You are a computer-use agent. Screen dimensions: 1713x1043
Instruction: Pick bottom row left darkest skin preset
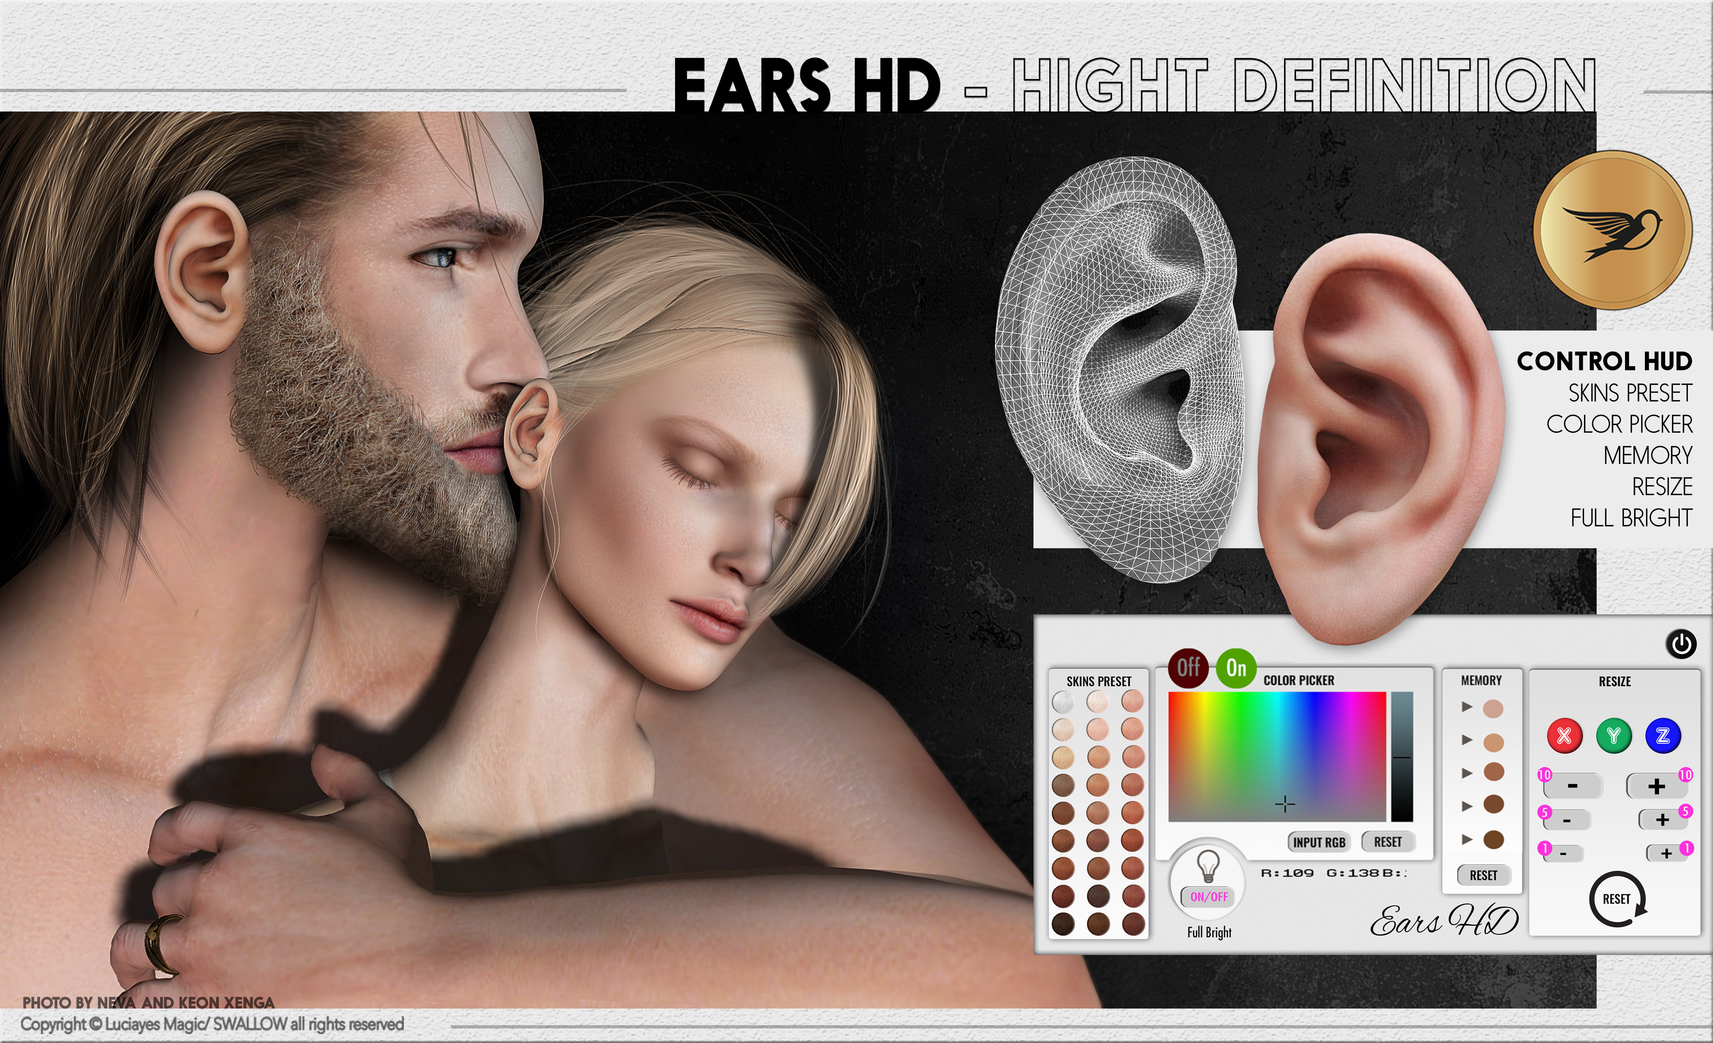[x=1063, y=924]
